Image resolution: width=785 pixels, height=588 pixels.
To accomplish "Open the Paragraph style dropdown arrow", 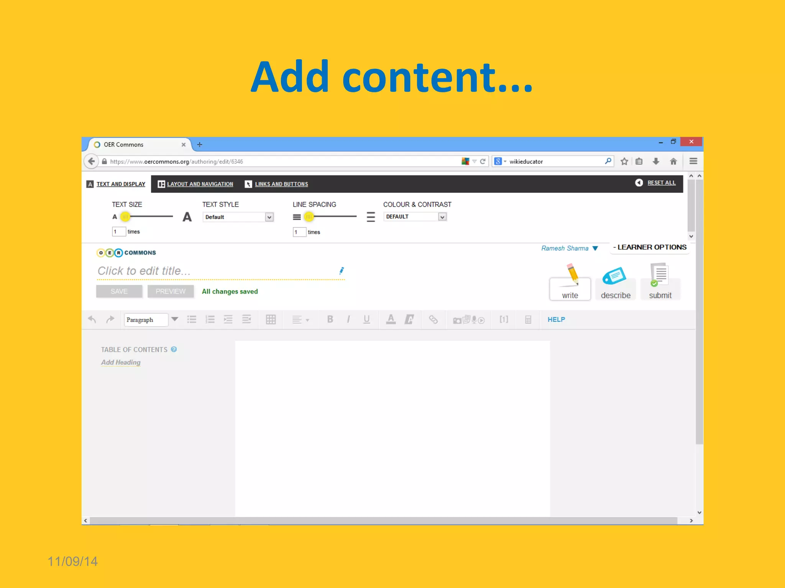I will 175,319.
